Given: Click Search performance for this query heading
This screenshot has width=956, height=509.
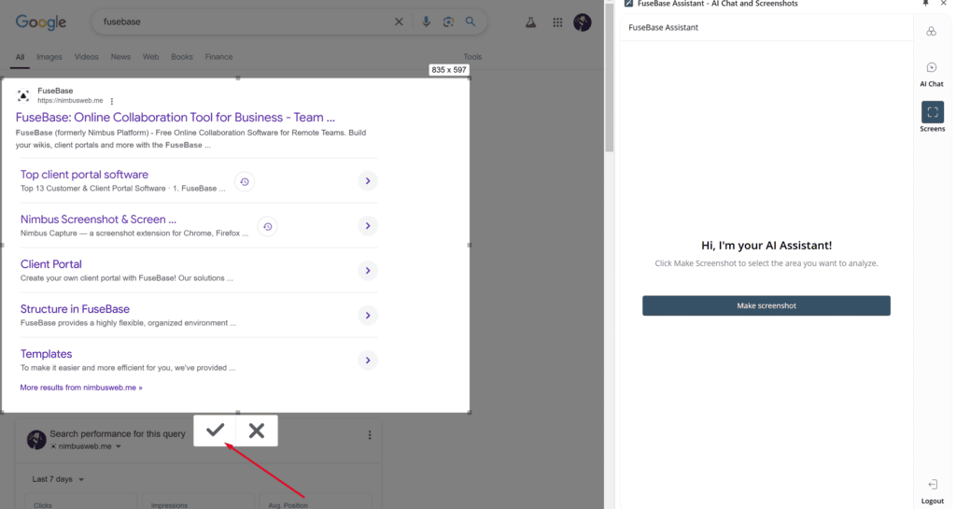Looking at the screenshot, I should tap(118, 434).
